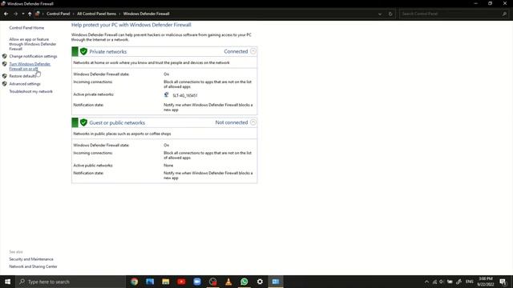
Task: Click shield icon beside Advanced settings
Action: [x=5, y=84]
